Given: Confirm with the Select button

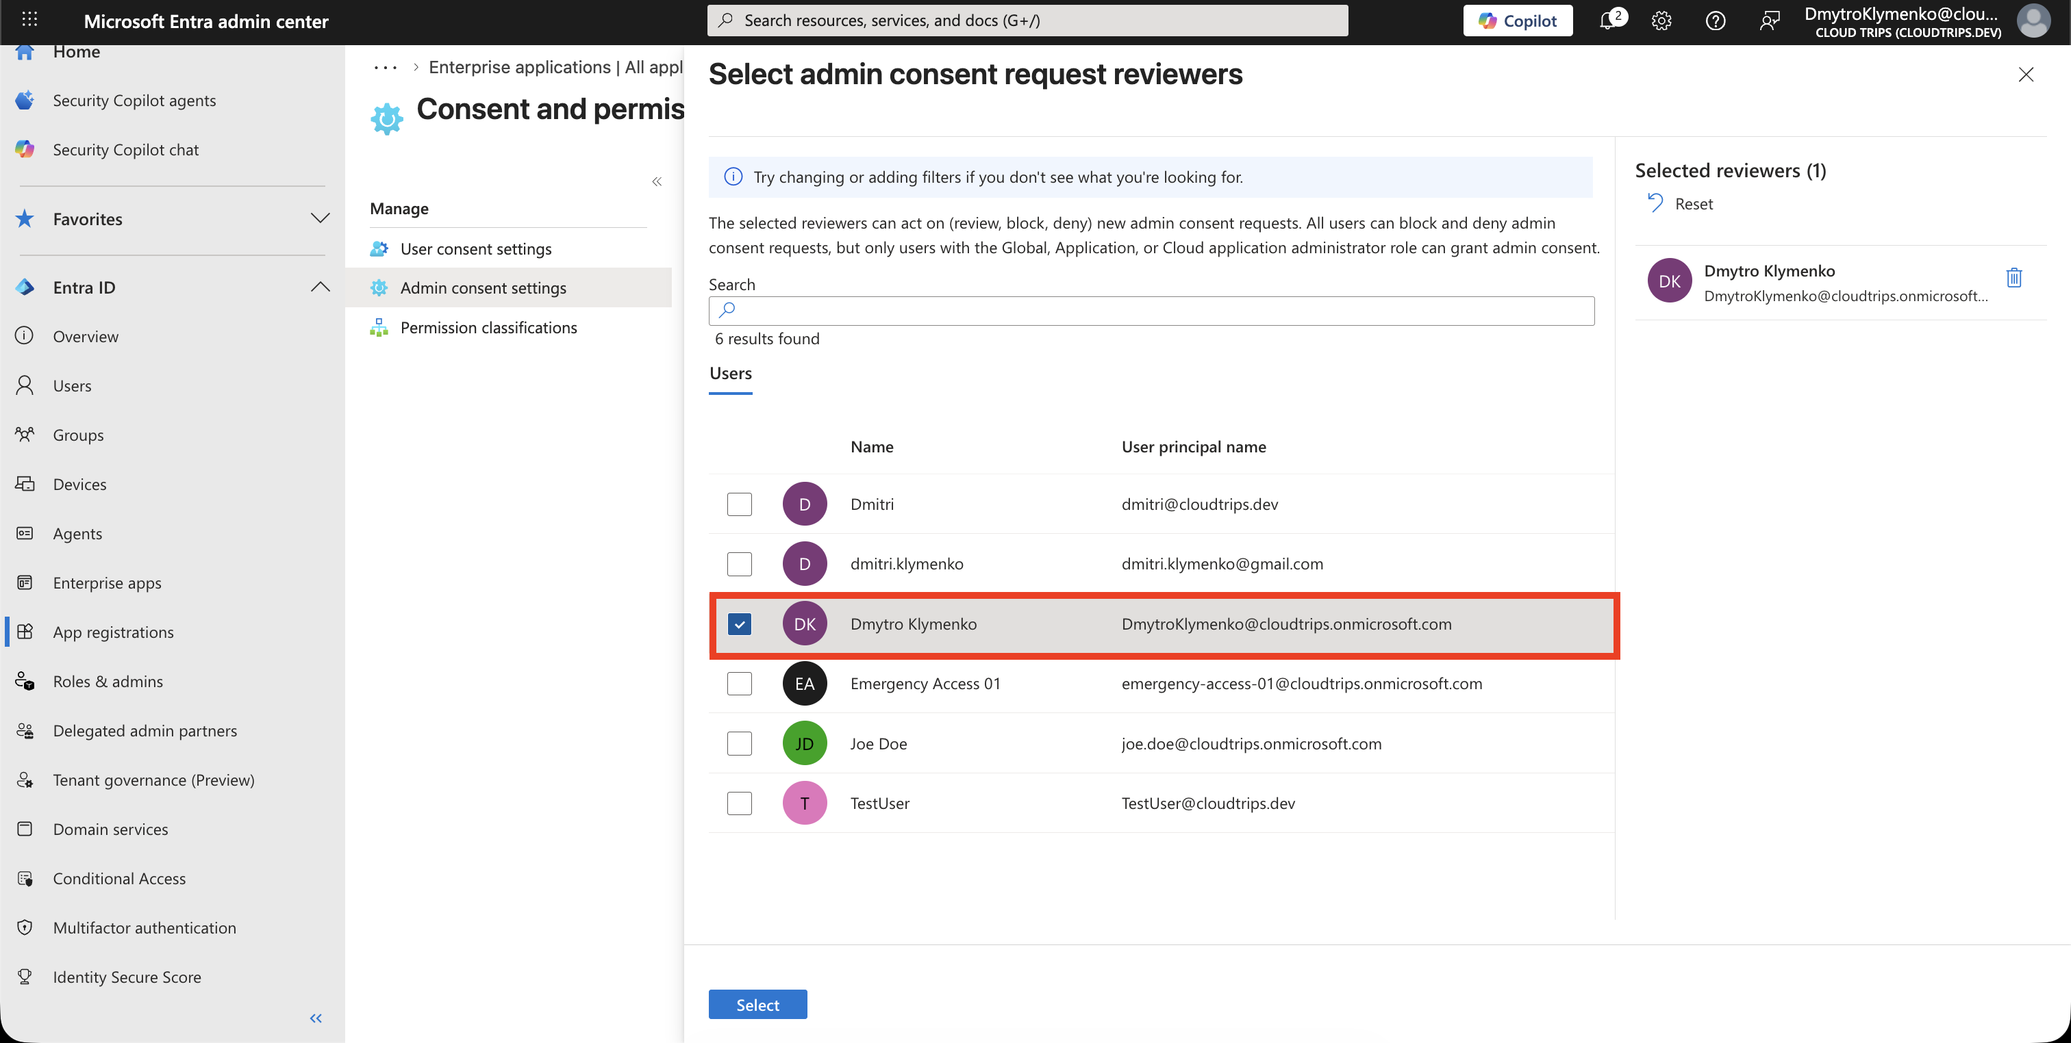Looking at the screenshot, I should pos(757,1005).
